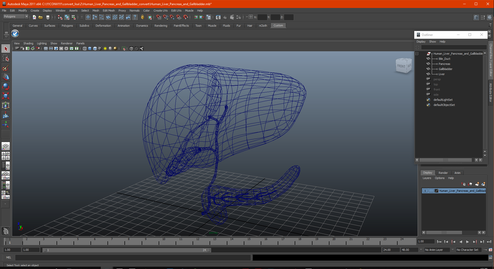Toggle Auto Keyframe key icon
This screenshot has width=494, height=269.
point(485,250)
